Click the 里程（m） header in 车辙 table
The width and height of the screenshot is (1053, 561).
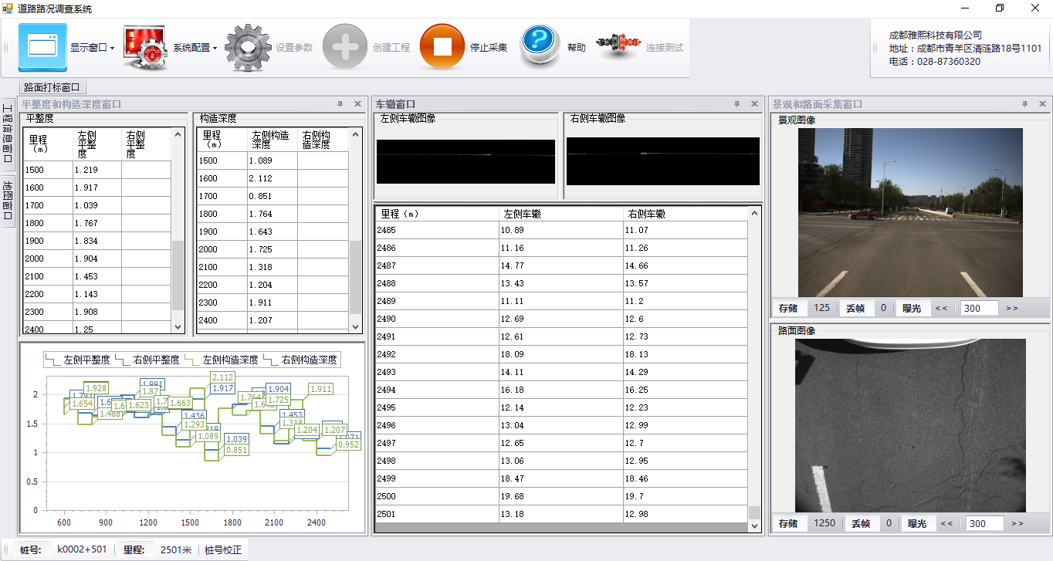437,214
